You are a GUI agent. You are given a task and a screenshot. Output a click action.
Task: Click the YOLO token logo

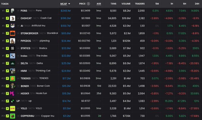click(12, 108)
